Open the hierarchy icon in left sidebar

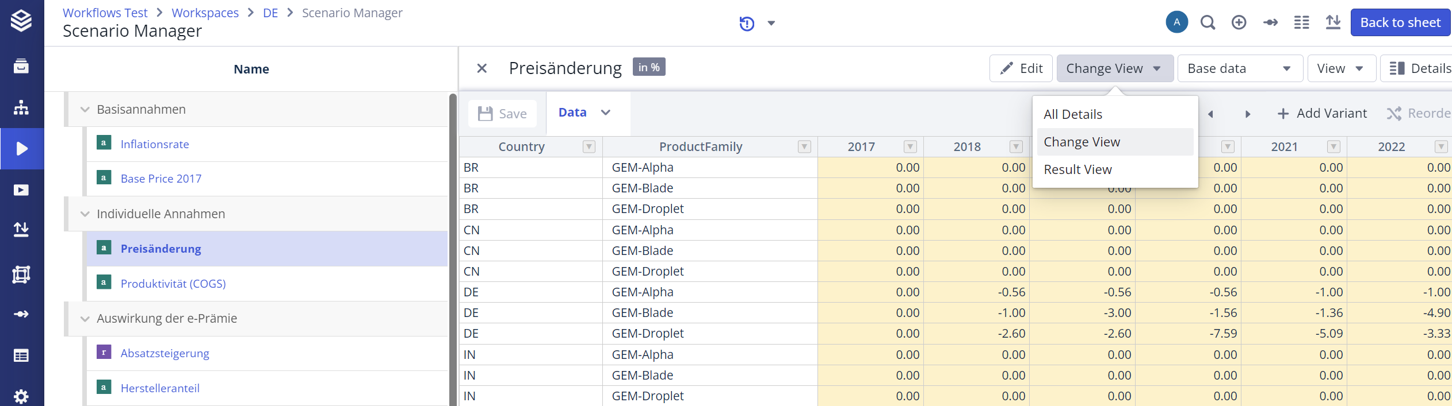point(21,107)
